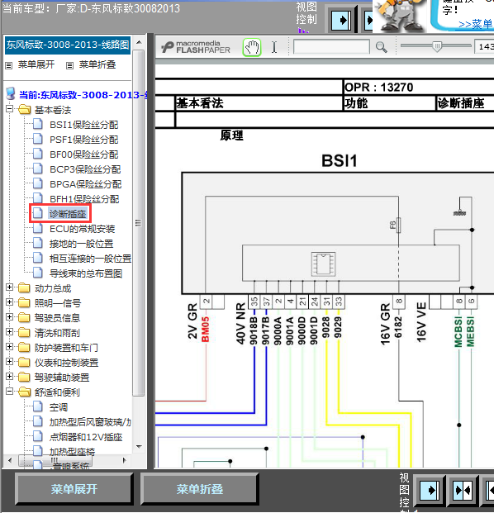The height and width of the screenshot is (513, 494).
Task: Click the FlashPaper search text field
Action: coord(332,47)
